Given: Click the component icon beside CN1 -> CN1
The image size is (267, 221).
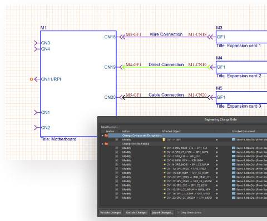Looking at the screenshot, I should tap(164, 139).
